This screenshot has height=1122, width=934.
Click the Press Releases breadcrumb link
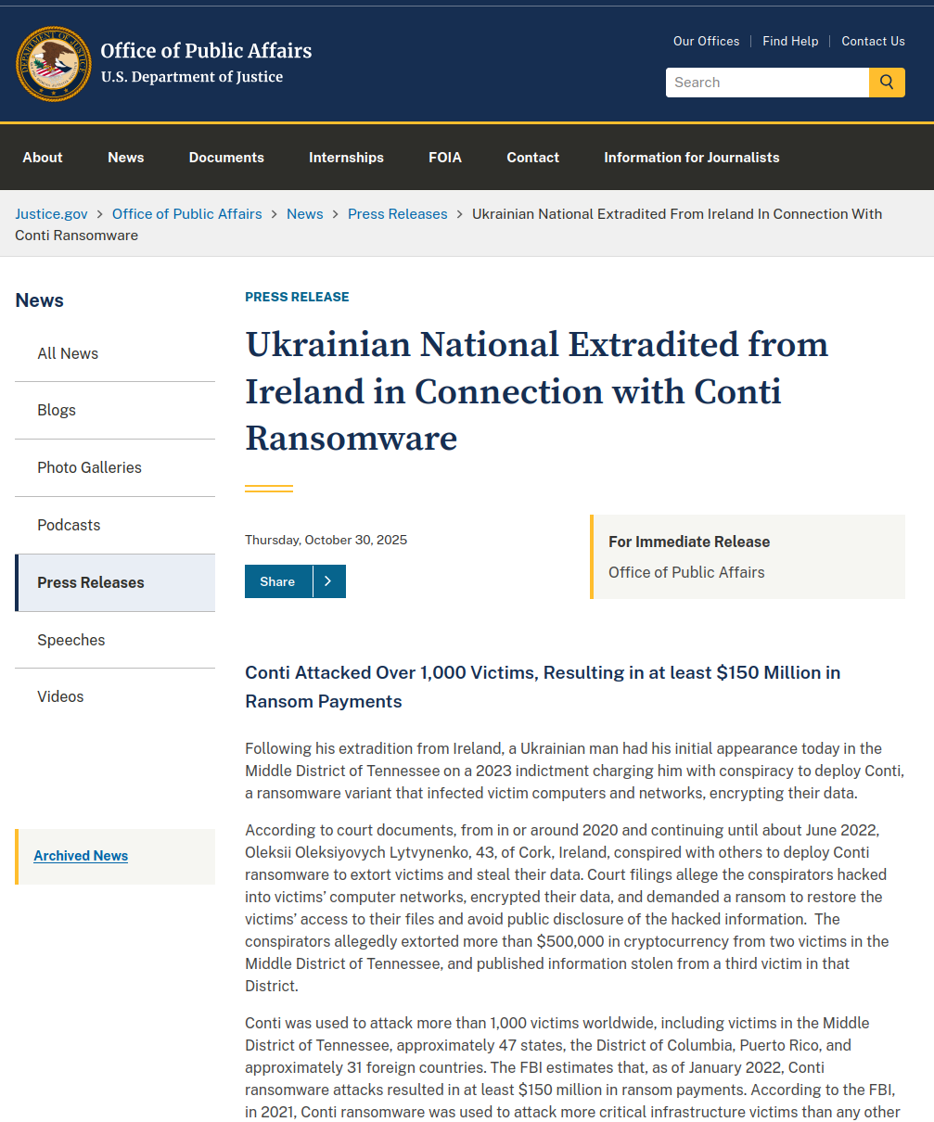pos(398,214)
